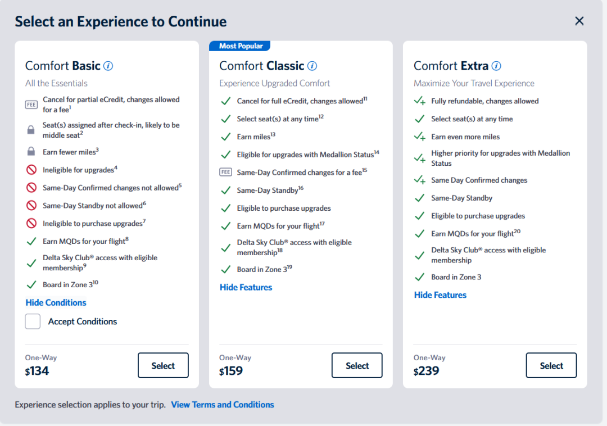Check the Accept Conditions checkbox
Screen dimensions: 607x426
click(33, 321)
